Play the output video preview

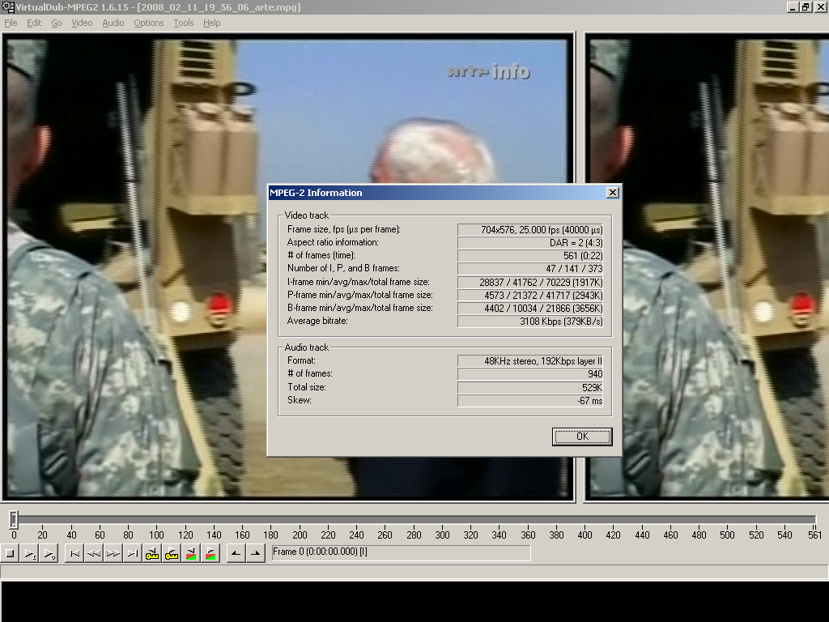(49, 553)
